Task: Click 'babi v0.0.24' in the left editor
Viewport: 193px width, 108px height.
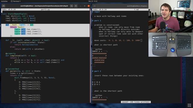Action: (x=9, y=9)
